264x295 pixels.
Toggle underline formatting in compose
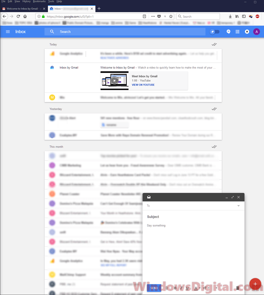[x=187, y=288]
